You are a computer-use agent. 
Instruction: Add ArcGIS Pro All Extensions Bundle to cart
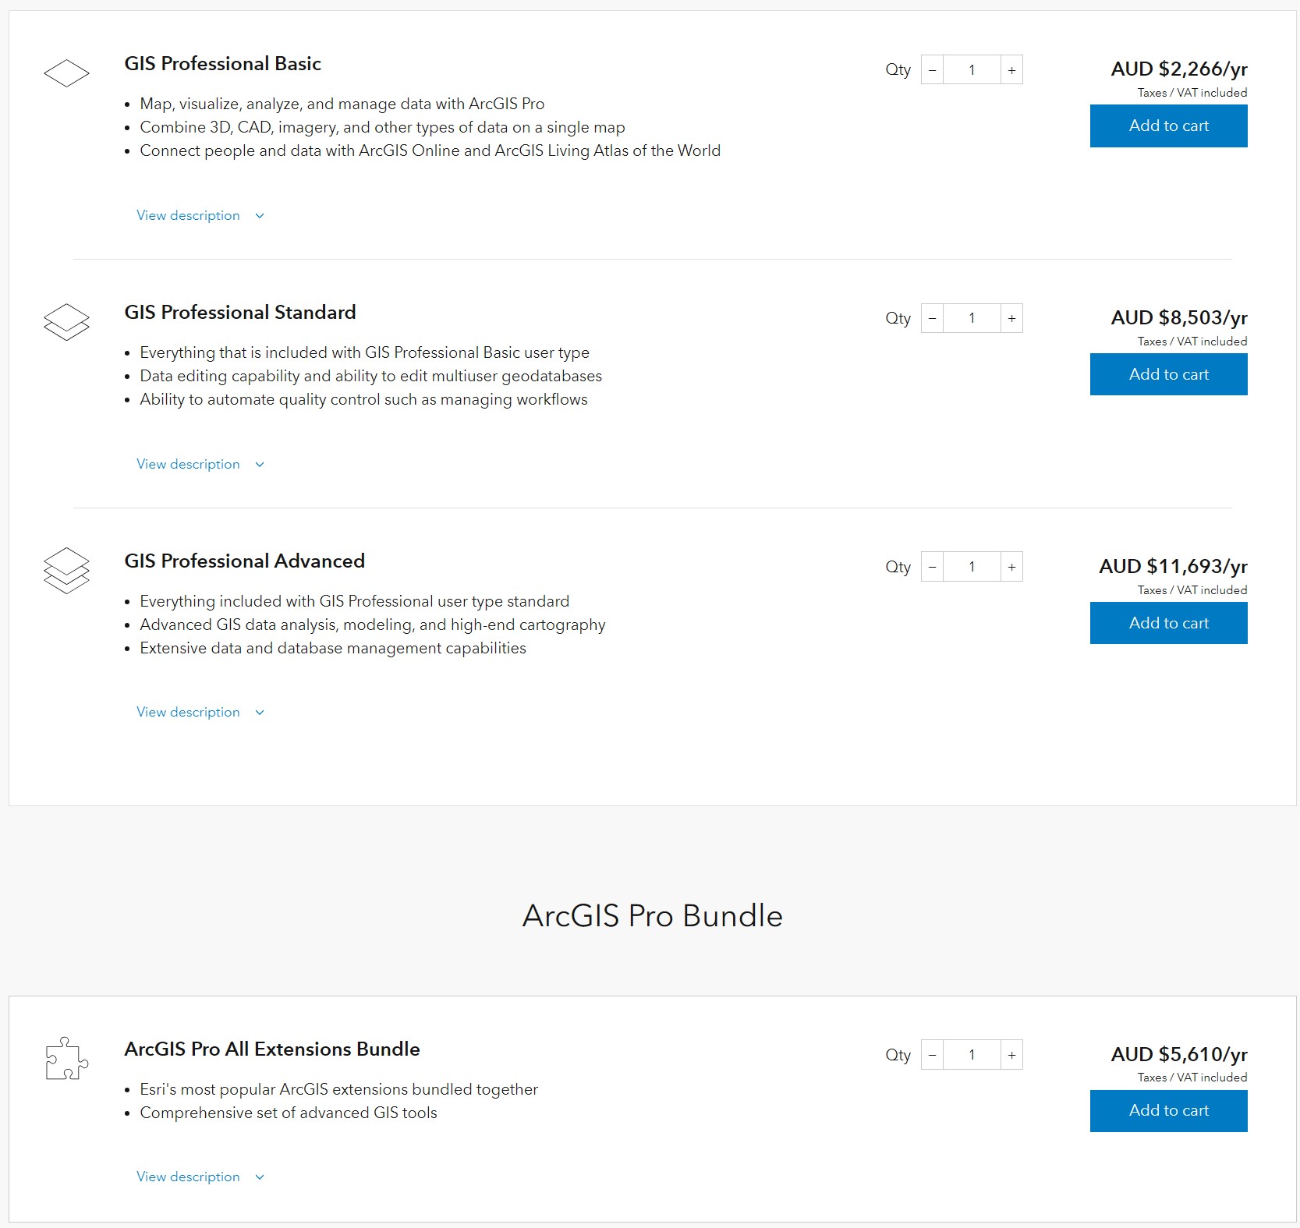pyautogui.click(x=1168, y=1110)
